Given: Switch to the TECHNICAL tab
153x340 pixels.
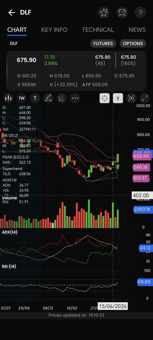Looking at the screenshot, I should point(98,30).
